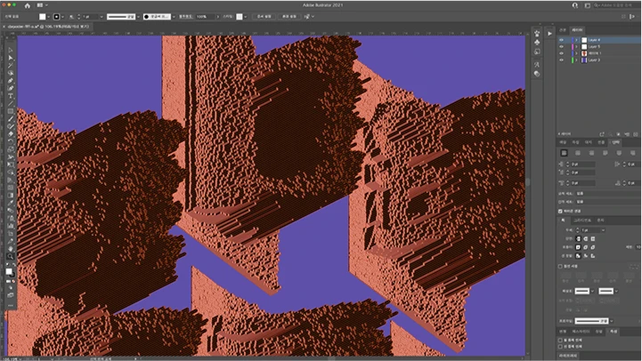Image resolution: width=642 pixels, height=361 pixels.
Task: Enable the dashed line checkbox
Action: [x=560, y=267]
